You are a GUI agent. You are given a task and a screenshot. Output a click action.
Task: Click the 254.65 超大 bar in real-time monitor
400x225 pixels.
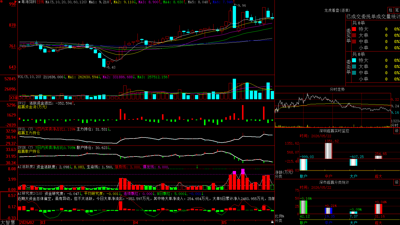click(378, 157)
